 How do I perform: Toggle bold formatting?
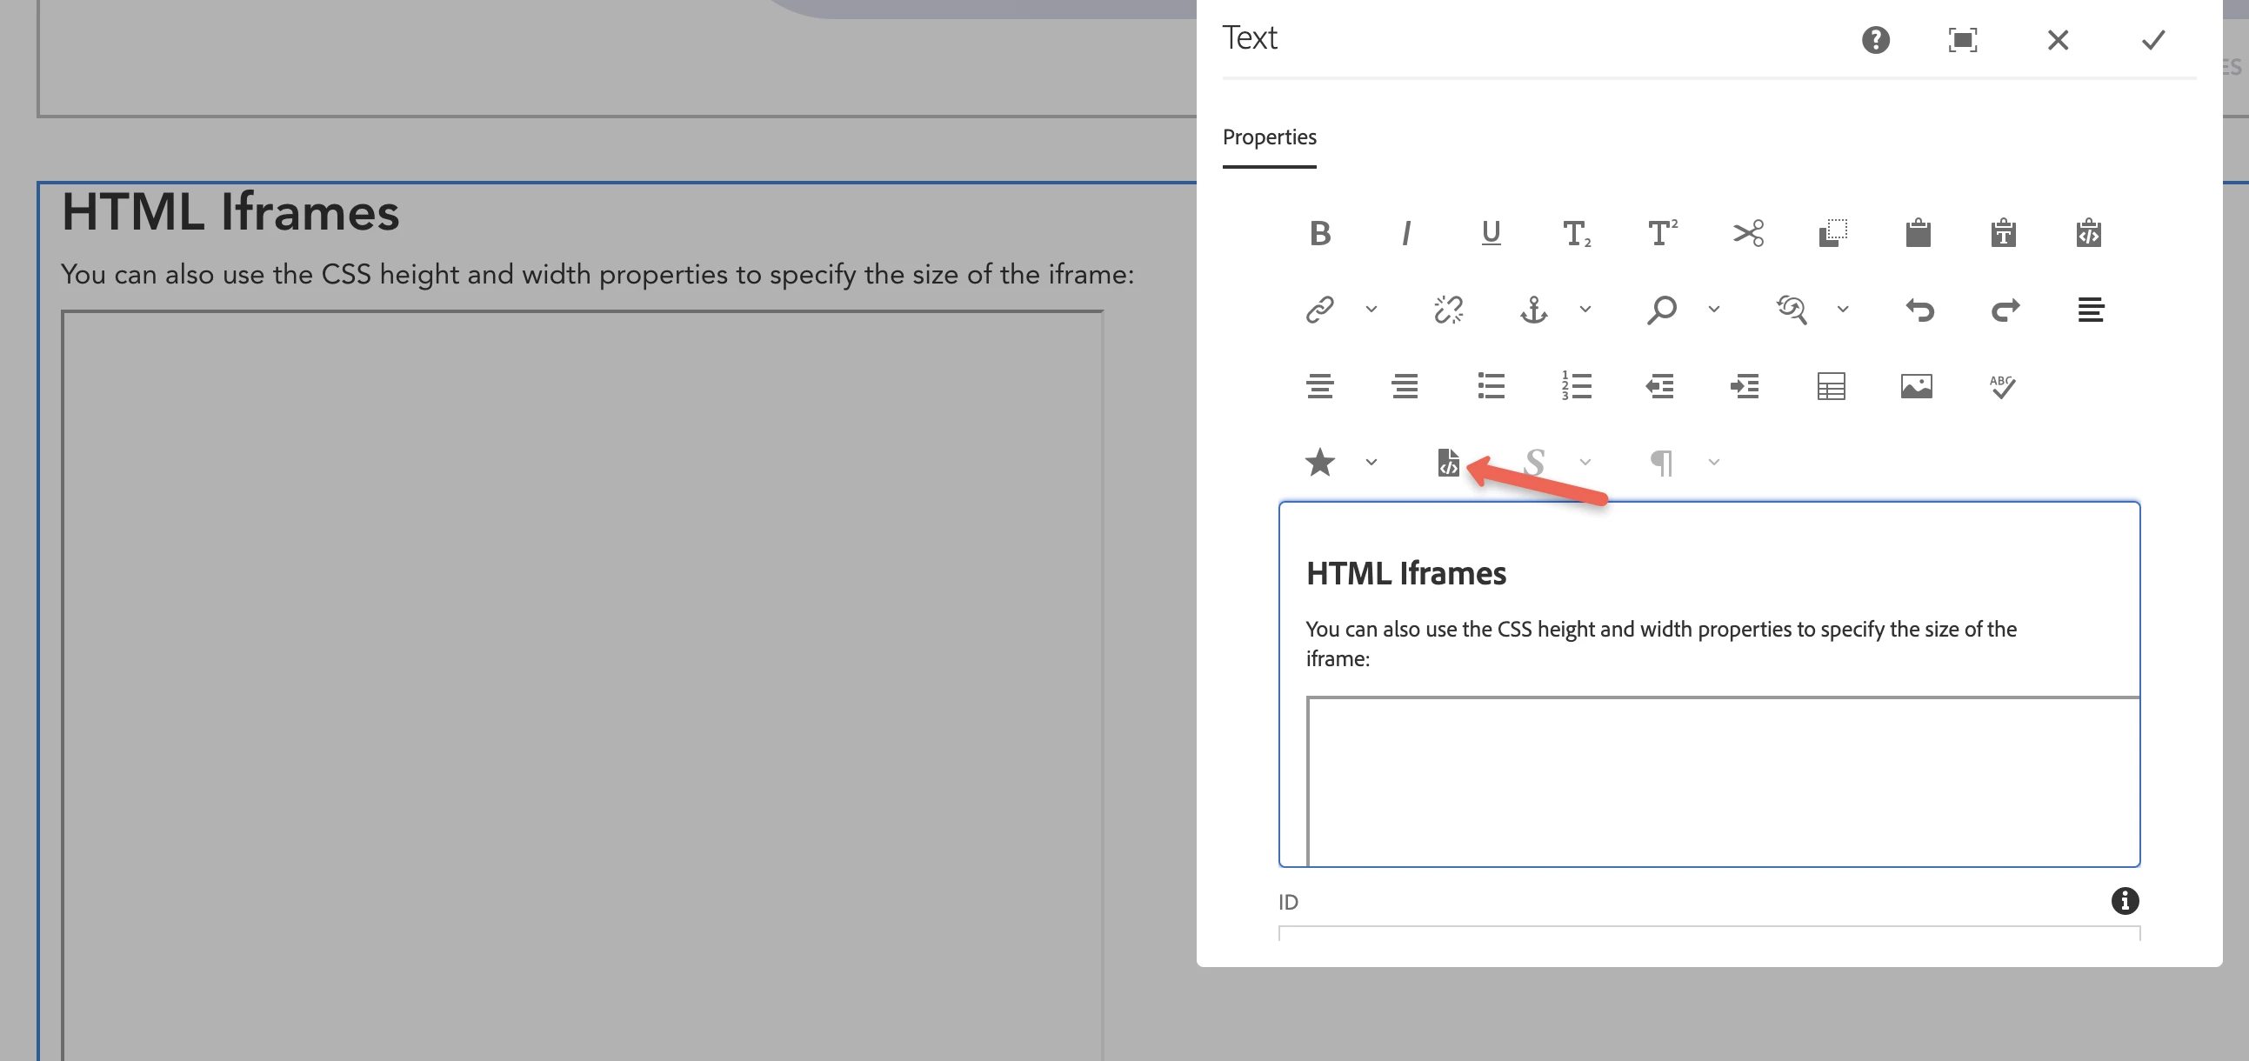(x=1319, y=233)
